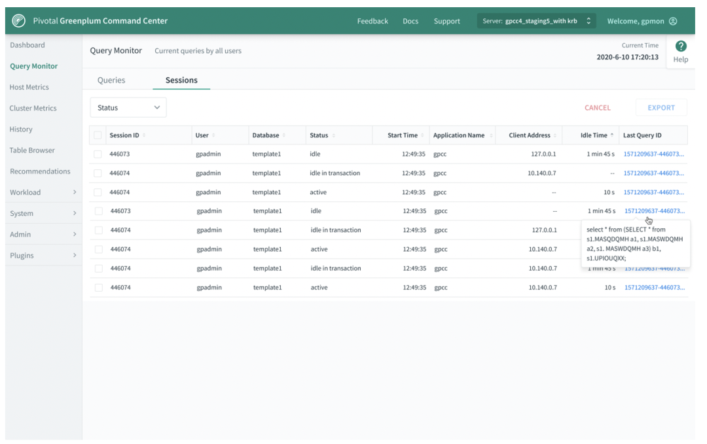Open the Last Query ID link in the last row
The width and height of the screenshot is (707, 444).
(655, 287)
